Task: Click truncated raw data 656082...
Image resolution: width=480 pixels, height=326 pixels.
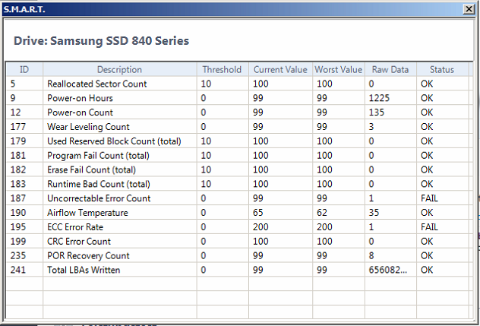Action: point(388,270)
